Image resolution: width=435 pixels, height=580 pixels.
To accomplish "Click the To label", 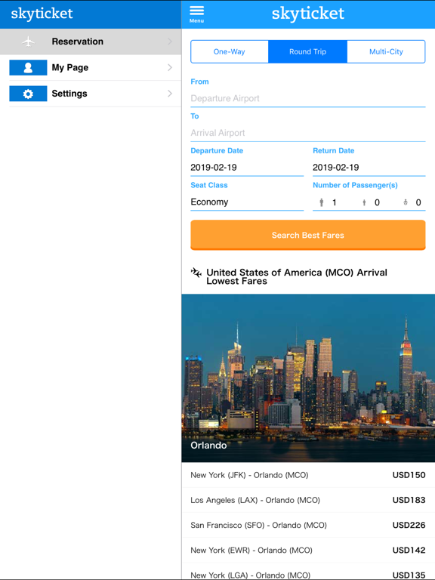I will point(195,116).
